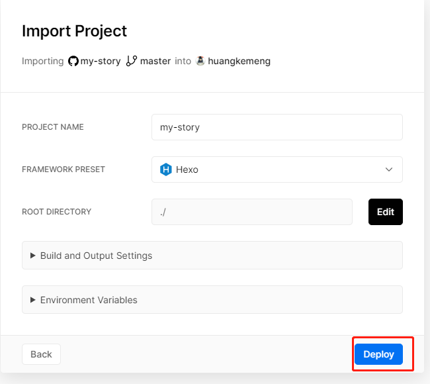430x384 pixels.
Task: Click the chevron arrow in Framework Preset
Action: tap(389, 169)
